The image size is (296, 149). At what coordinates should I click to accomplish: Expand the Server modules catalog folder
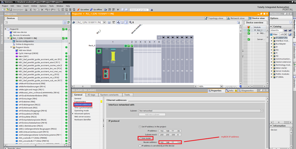point(271,71)
